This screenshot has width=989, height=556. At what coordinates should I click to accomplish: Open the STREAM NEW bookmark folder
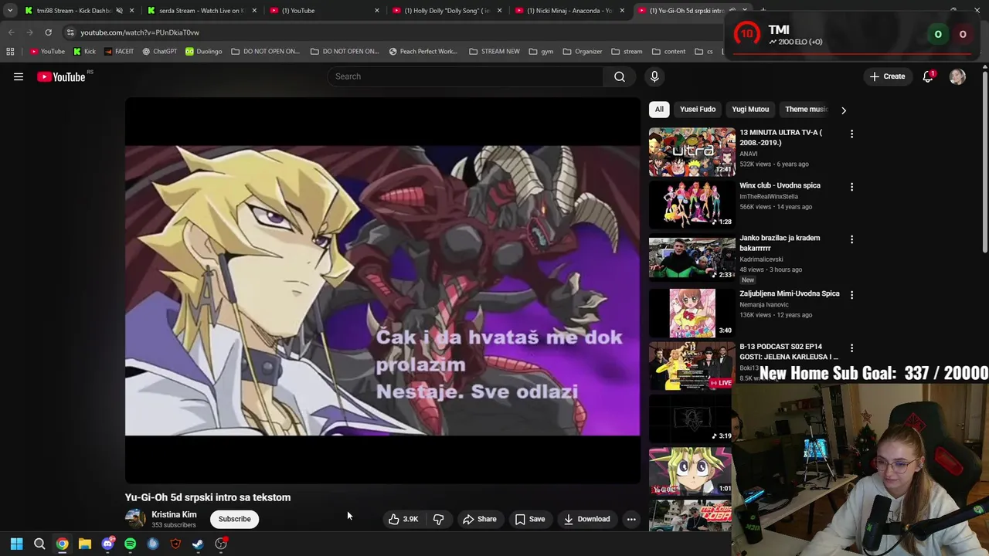494,52
